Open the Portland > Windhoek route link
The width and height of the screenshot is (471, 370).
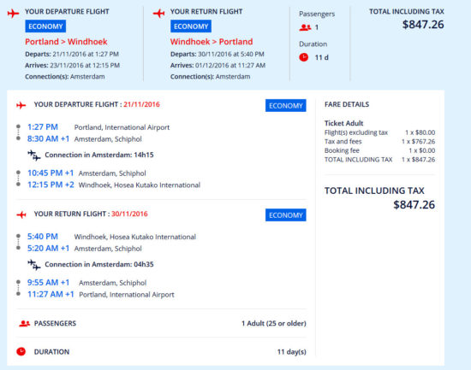click(66, 42)
